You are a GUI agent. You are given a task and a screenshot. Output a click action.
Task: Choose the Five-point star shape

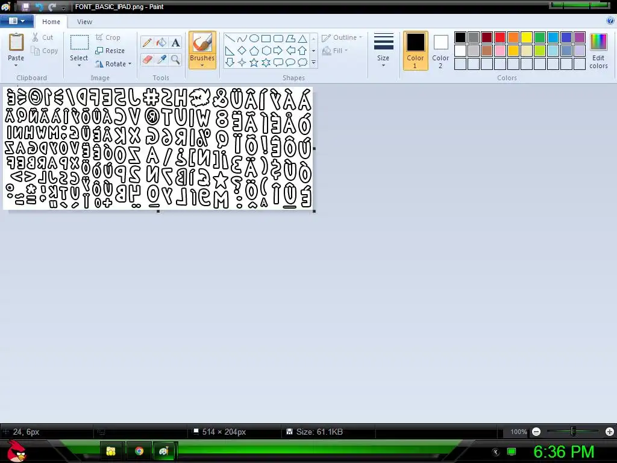point(254,62)
